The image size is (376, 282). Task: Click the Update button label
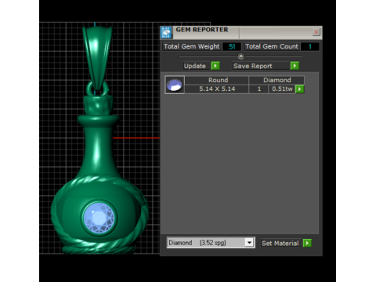(195, 66)
